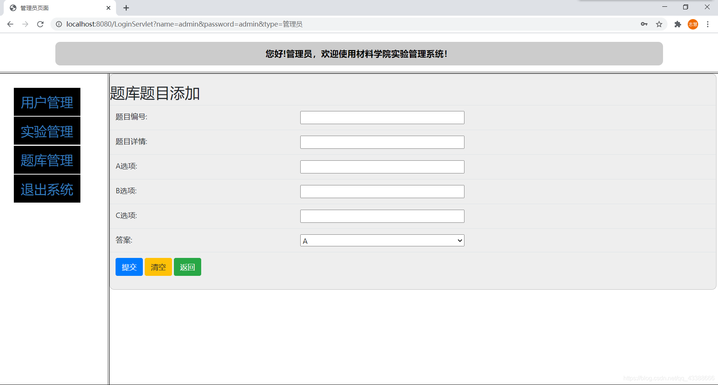Click into the C选项 text box

(382, 216)
